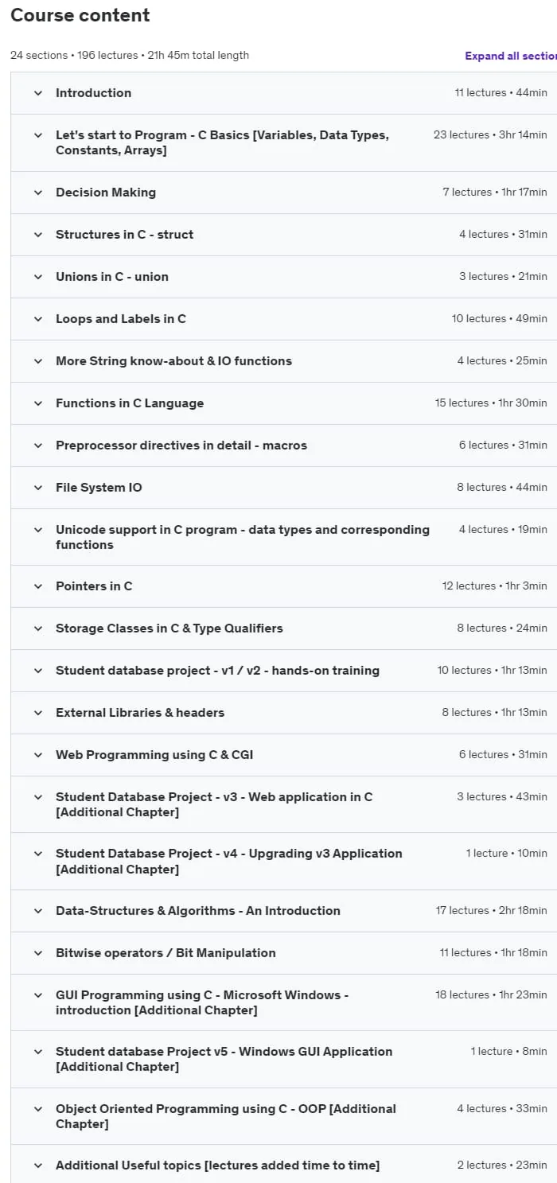Image resolution: width=557 pixels, height=1183 pixels.
Task: Toggle chevron for Web Programming using C & CGI
Action: click(37, 755)
